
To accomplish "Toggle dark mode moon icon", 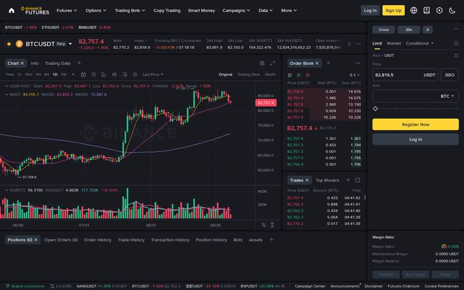I will pyautogui.click(x=452, y=10).
